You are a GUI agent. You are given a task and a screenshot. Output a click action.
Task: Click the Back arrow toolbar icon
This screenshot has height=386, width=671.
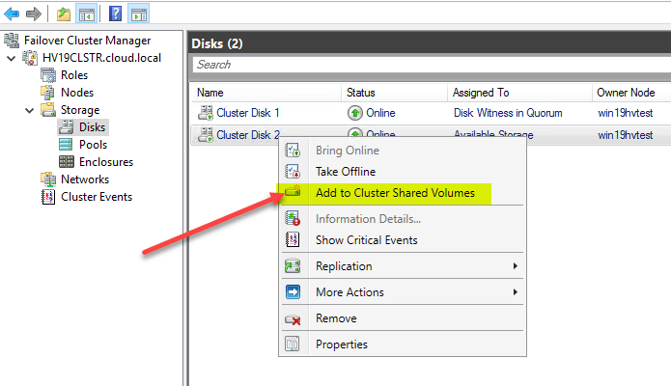click(x=12, y=14)
